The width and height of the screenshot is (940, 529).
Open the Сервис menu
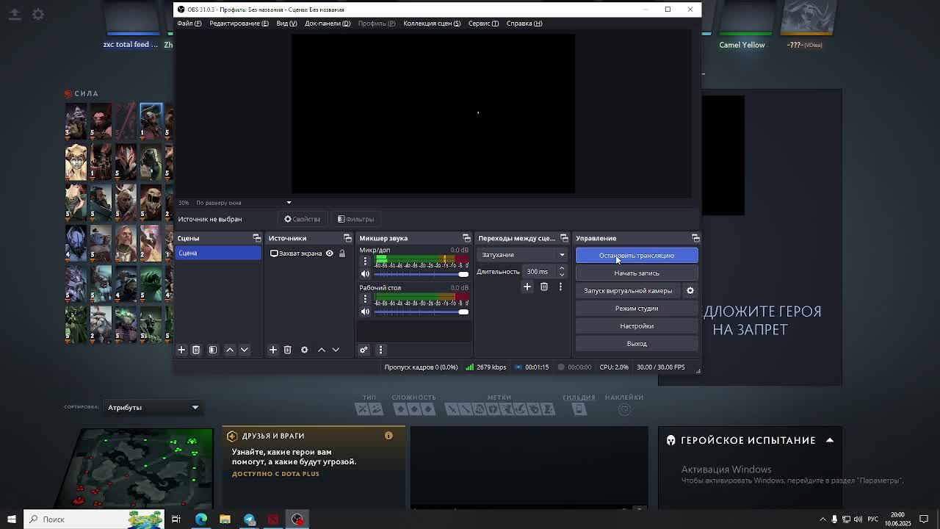(483, 24)
